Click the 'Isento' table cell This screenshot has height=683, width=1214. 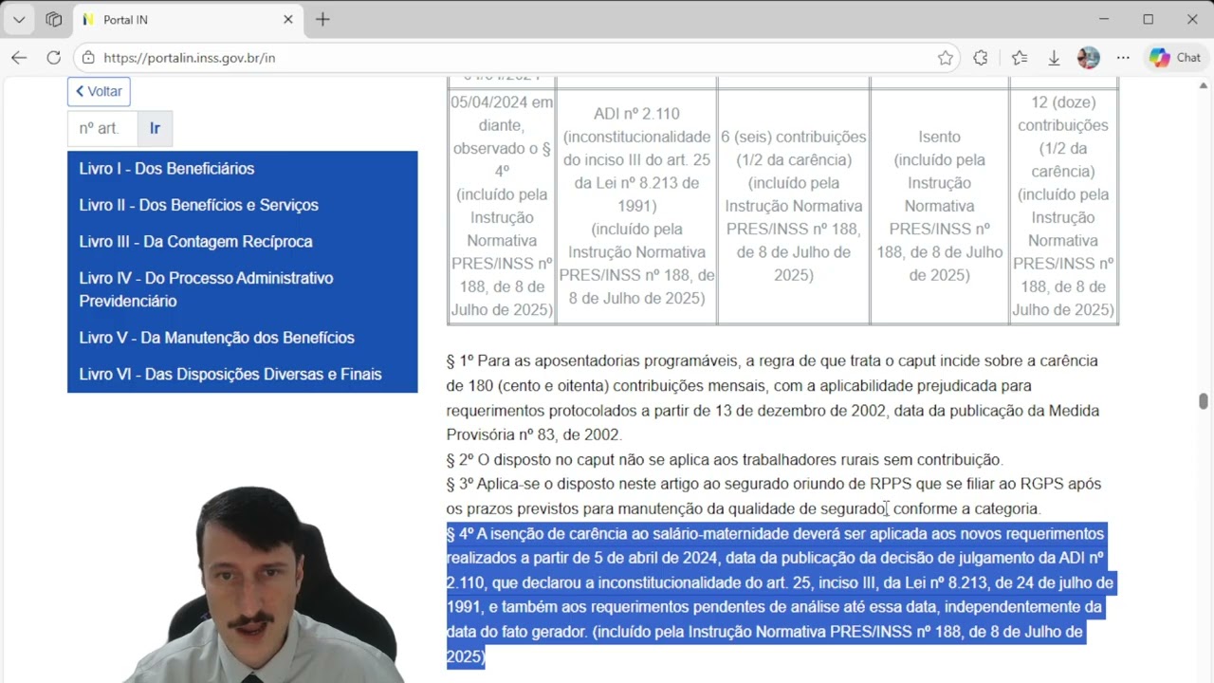(x=939, y=206)
